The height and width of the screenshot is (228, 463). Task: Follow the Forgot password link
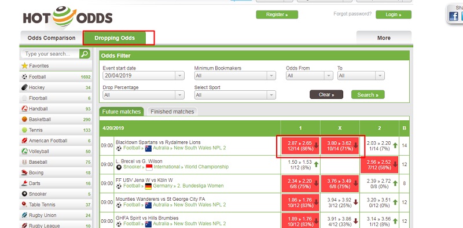(x=352, y=13)
